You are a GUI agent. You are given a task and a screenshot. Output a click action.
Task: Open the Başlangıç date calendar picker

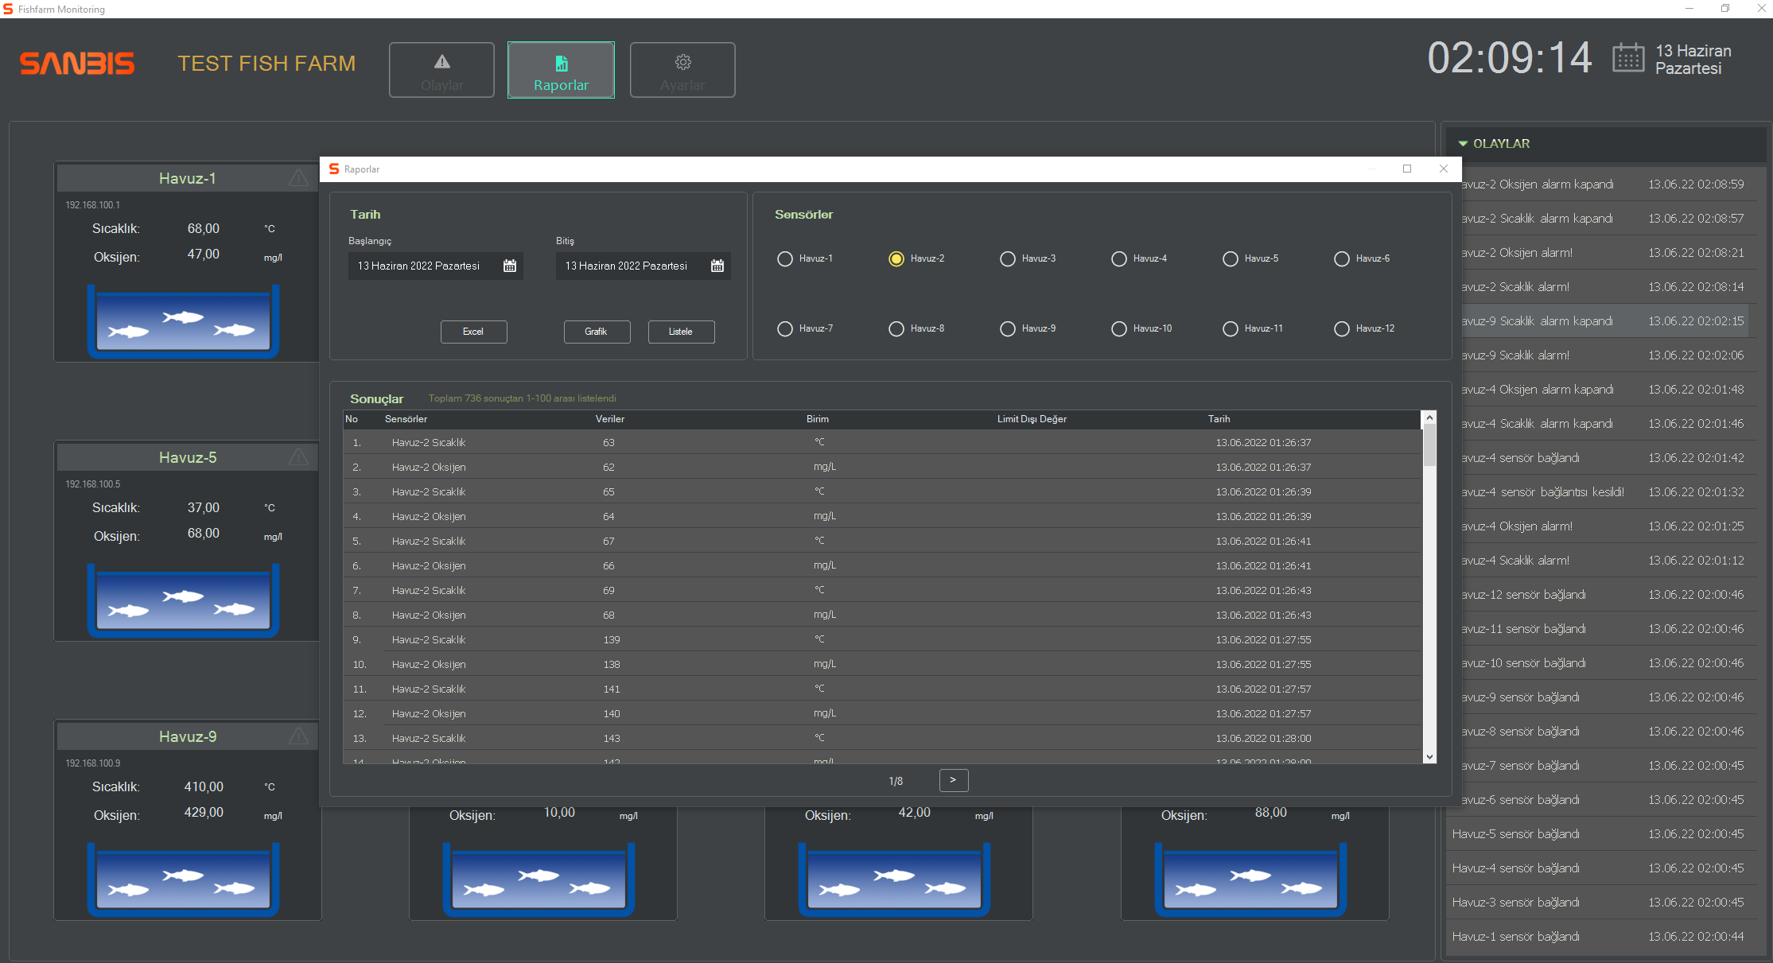[x=510, y=266]
